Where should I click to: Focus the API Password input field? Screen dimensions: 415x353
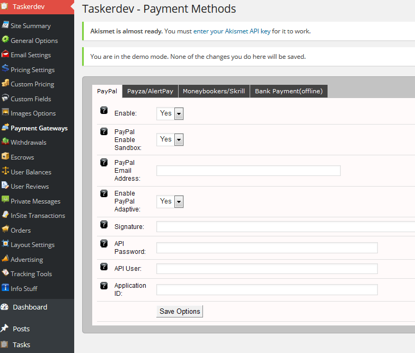(x=267, y=248)
